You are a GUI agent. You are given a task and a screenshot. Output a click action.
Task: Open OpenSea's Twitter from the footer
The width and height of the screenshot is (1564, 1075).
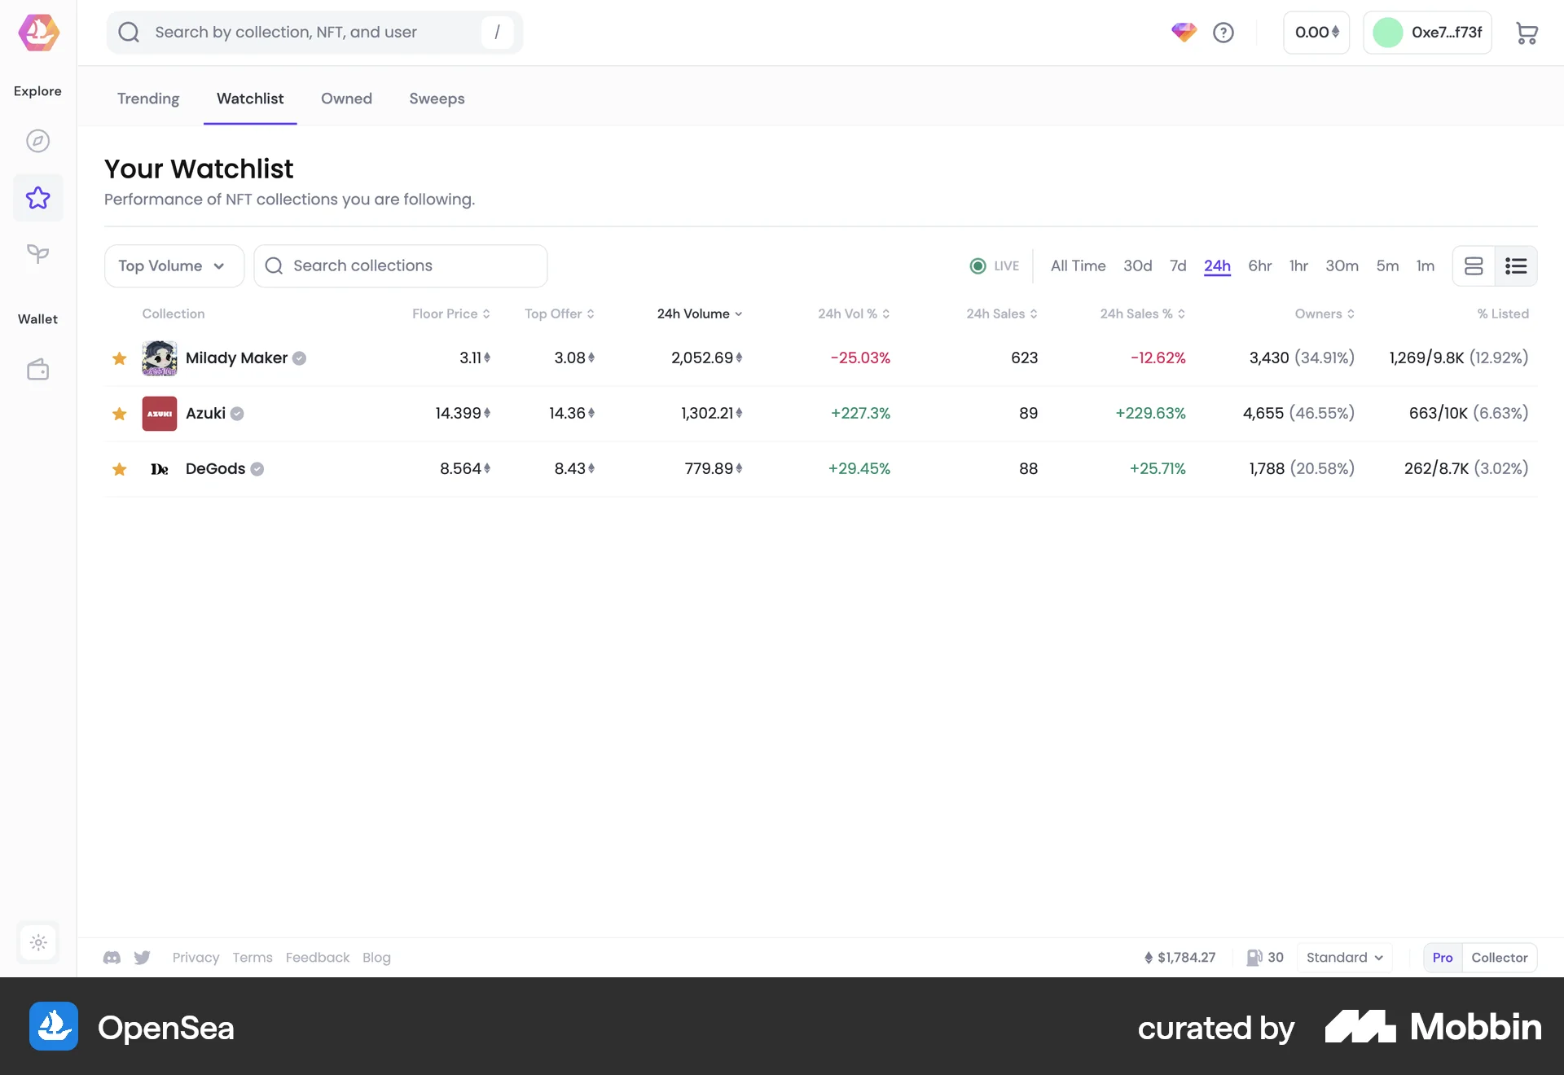tap(142, 958)
